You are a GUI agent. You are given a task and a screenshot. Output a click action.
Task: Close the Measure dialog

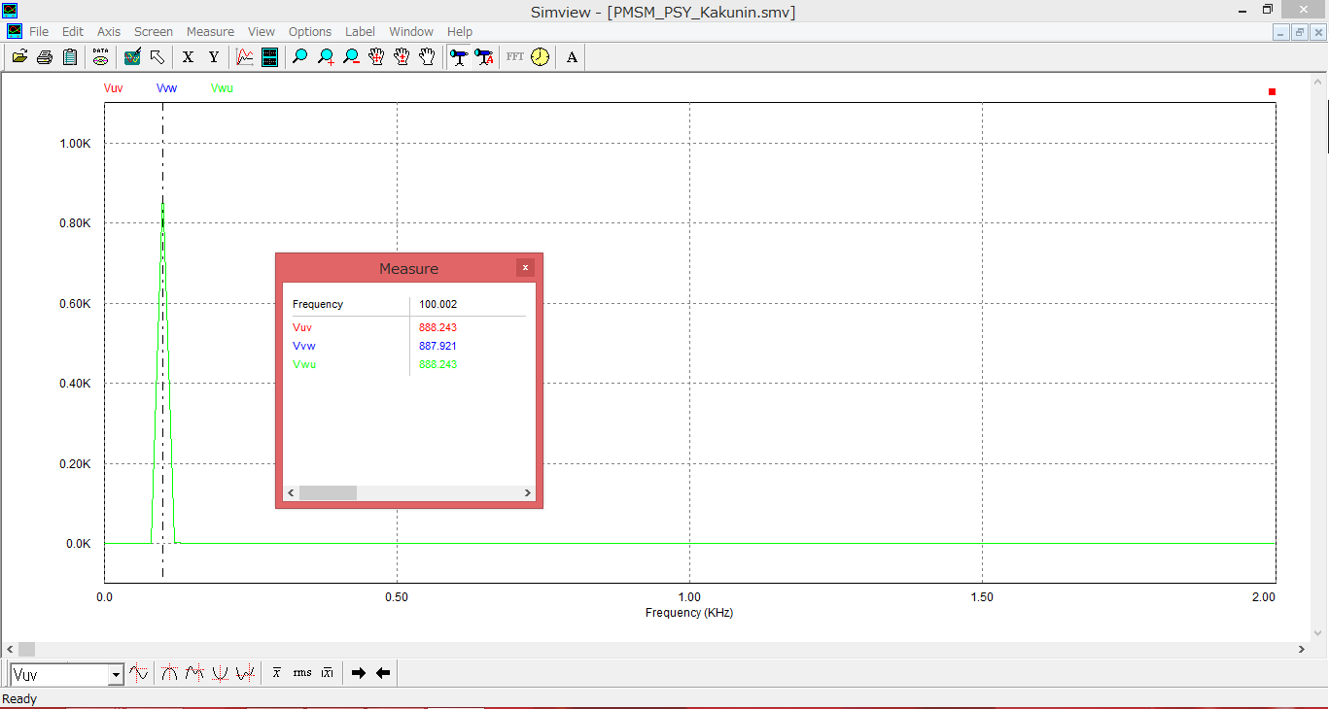525,268
